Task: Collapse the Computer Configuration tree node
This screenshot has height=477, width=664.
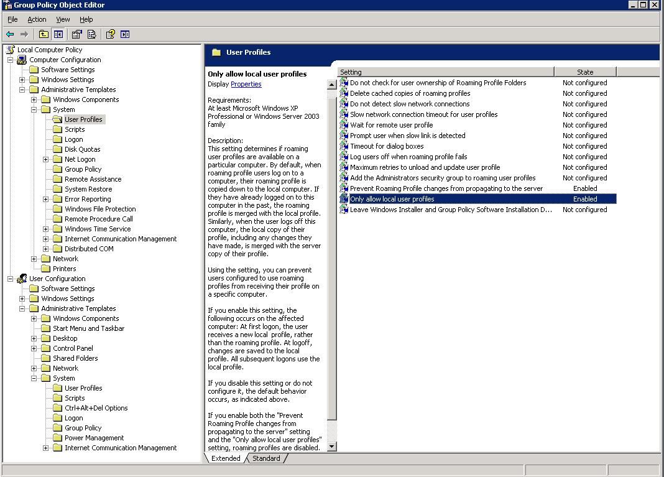Action: [x=11, y=60]
